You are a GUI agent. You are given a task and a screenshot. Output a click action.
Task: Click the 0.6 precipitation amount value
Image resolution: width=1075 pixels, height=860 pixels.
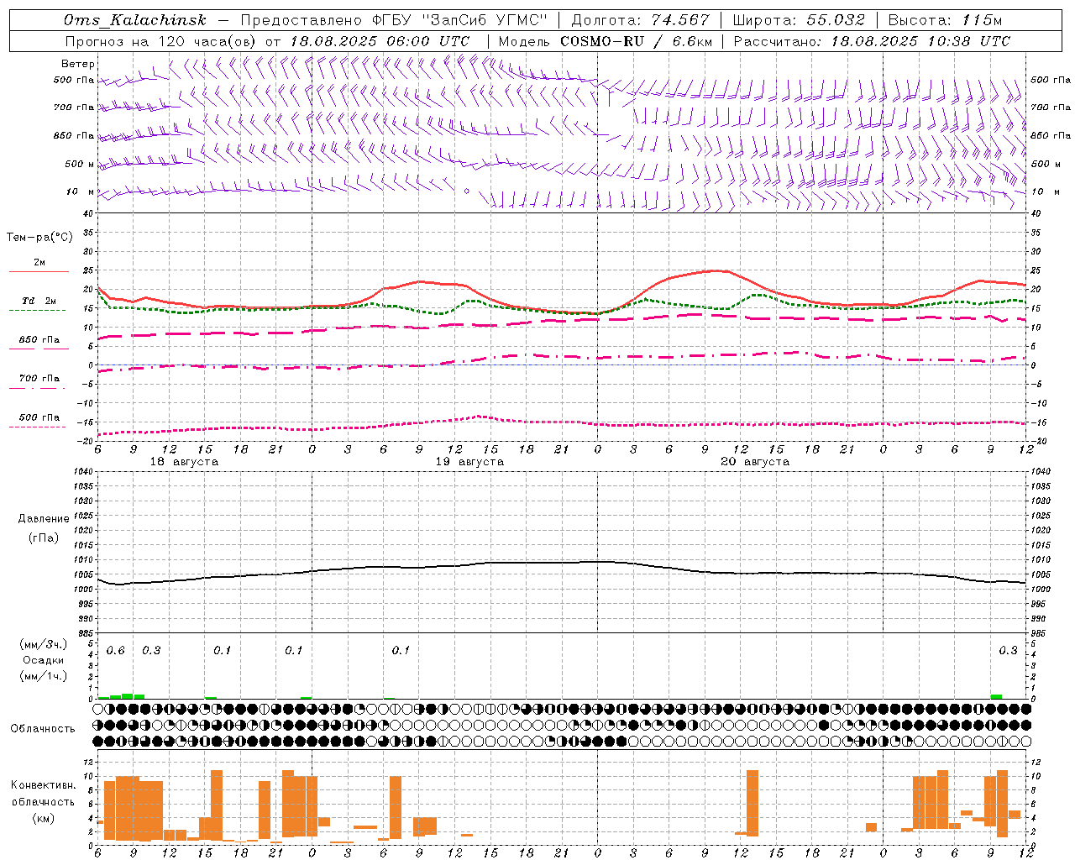point(116,651)
